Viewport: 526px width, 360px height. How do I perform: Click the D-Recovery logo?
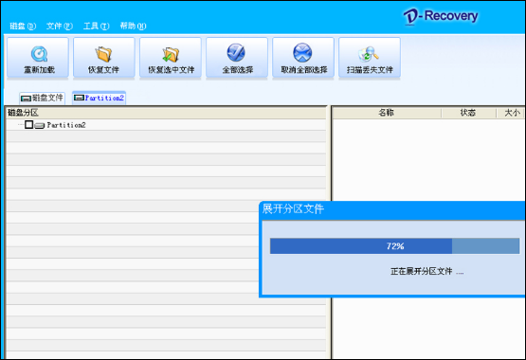pyautogui.click(x=441, y=16)
